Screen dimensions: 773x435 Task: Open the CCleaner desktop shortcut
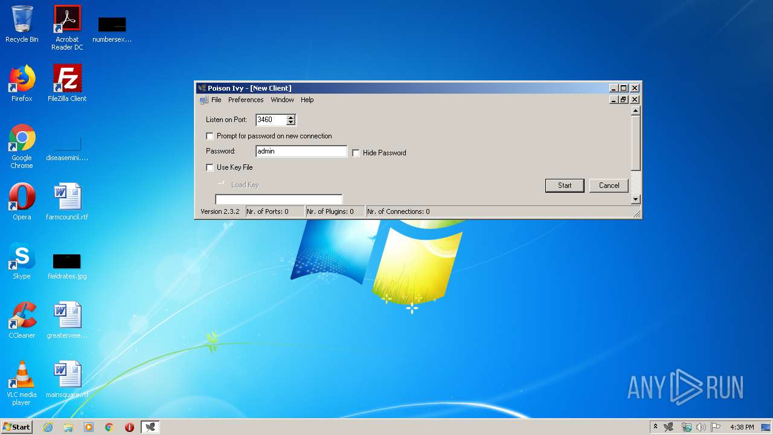(x=22, y=321)
